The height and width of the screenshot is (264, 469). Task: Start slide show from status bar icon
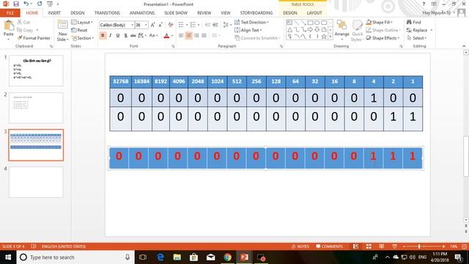coord(394,246)
